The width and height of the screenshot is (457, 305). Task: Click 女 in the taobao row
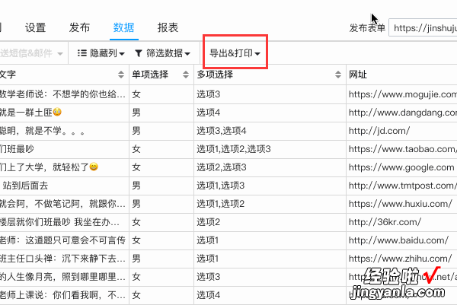click(x=136, y=149)
